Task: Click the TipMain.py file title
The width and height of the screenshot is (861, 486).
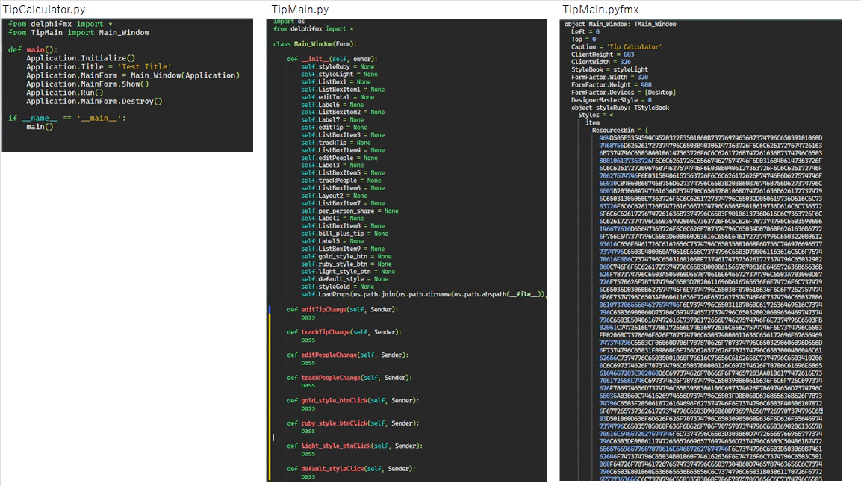Action: coord(299,10)
